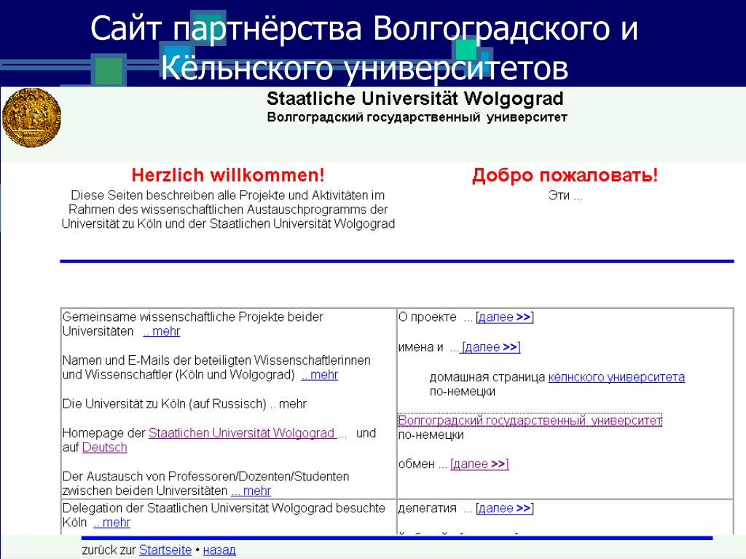The height and width of the screenshot is (559, 746).
Task: Click the gold university seal emblem
Action: point(32,117)
